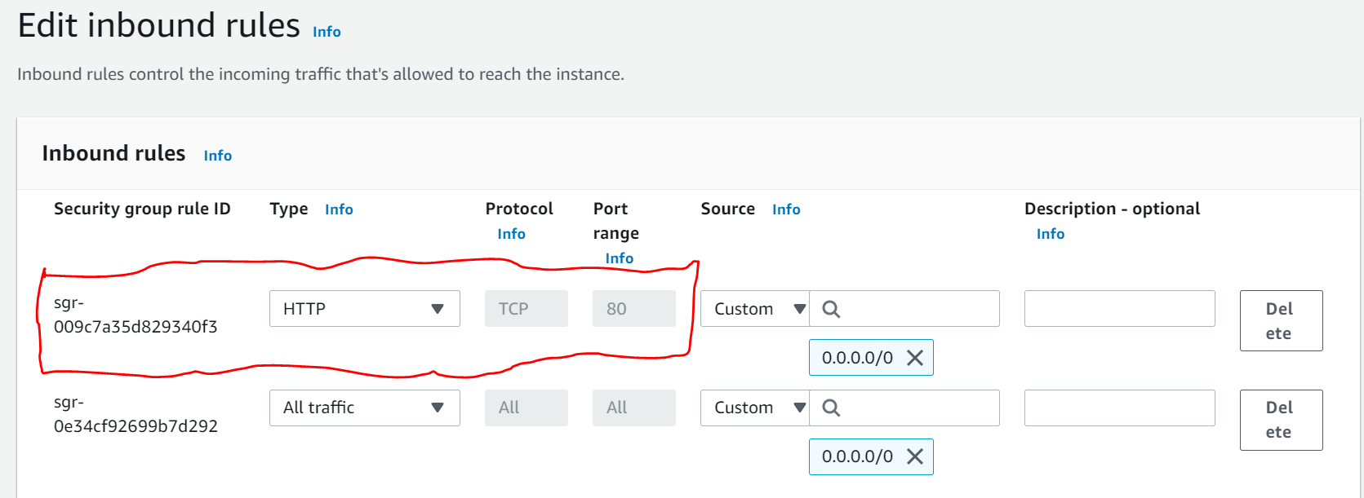Open the Description column Info link
The height and width of the screenshot is (498, 1364).
(1051, 234)
